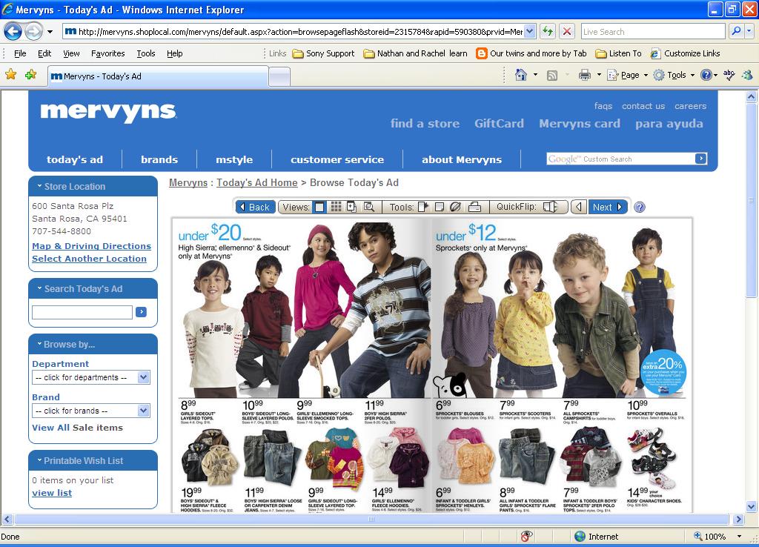Viewport: 759px width, 547px height.
Task: Choose the multi-page overlay view icon
Action: [x=352, y=208]
